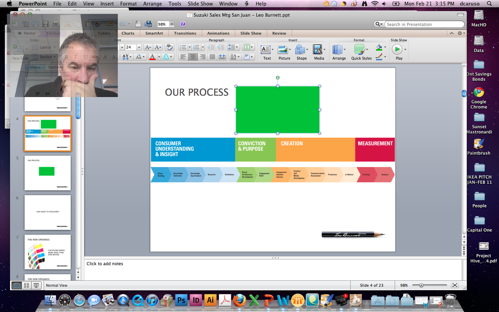Switch to Slide Sorter view
The image size is (499, 312).
(x=26, y=285)
